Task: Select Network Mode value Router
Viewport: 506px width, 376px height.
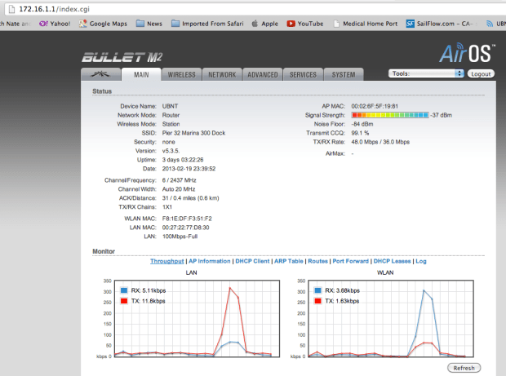Action: point(171,115)
